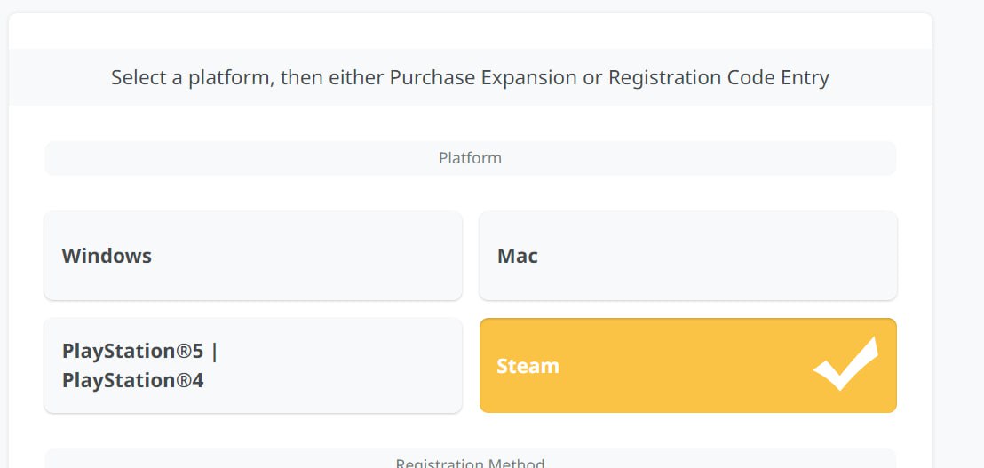Choose Mac as the platform

click(x=687, y=256)
